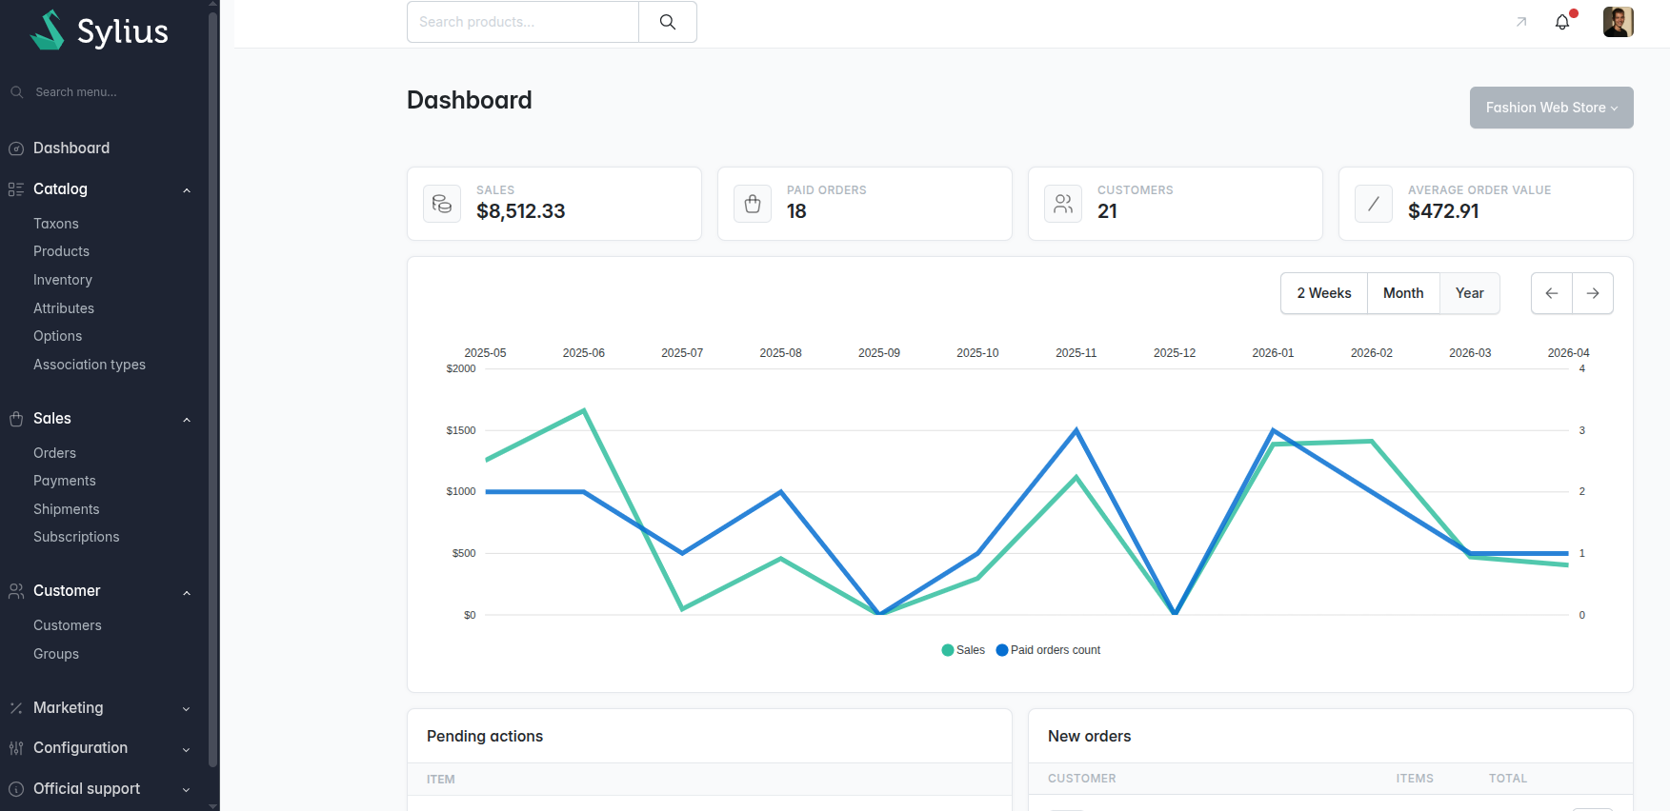The width and height of the screenshot is (1670, 811).
Task: Switch chart to Year view
Action: pyautogui.click(x=1470, y=293)
